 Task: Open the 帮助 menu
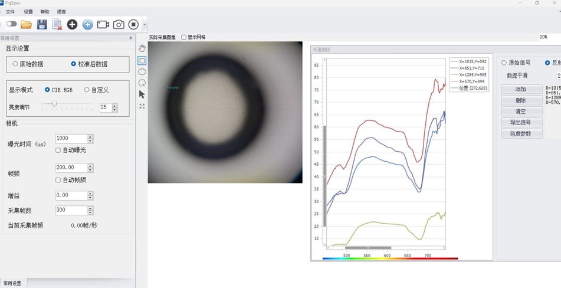click(45, 12)
